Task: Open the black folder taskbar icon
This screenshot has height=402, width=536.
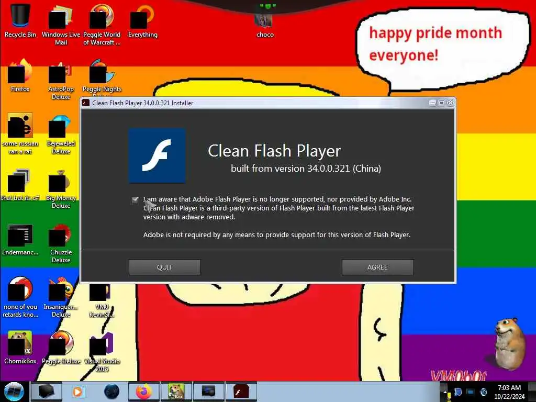Action: 46,392
